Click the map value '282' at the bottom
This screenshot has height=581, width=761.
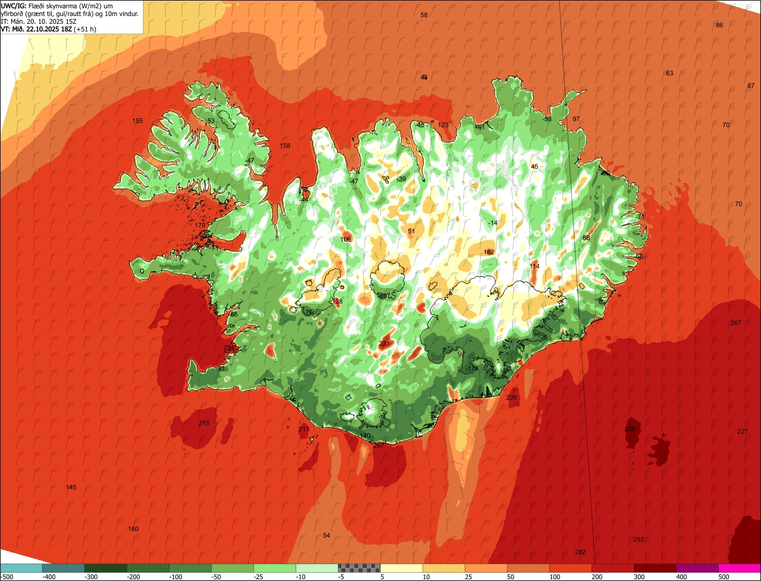(580, 552)
